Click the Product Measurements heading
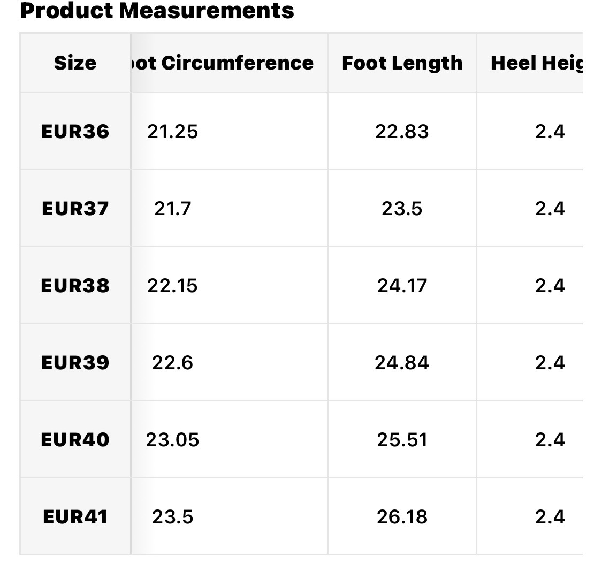 click(157, 11)
